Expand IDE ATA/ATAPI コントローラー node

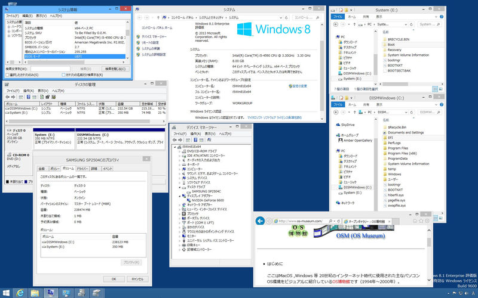(179, 156)
